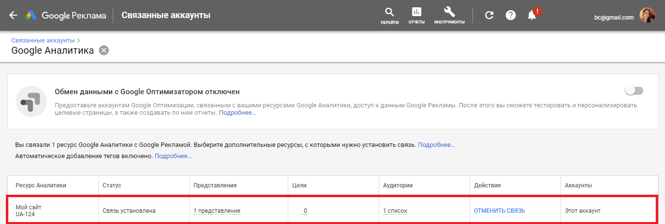This screenshot has width=665, height=224.
Task: Go back with the left arrow icon
Action: [13, 15]
